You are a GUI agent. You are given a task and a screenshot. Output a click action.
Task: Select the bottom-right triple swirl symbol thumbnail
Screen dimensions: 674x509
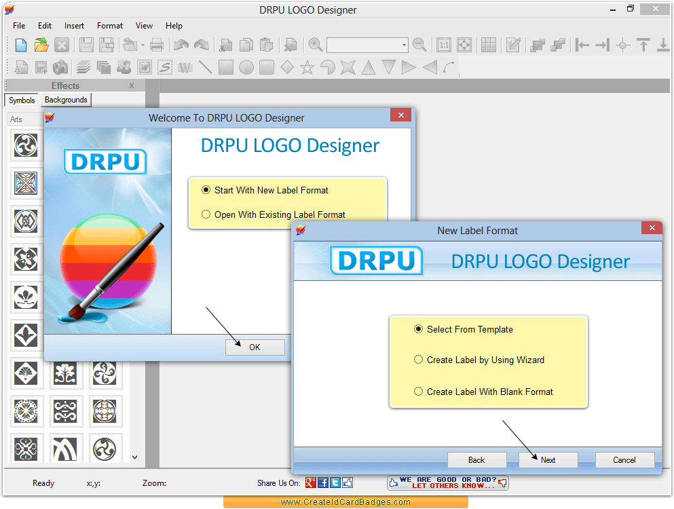[105, 449]
